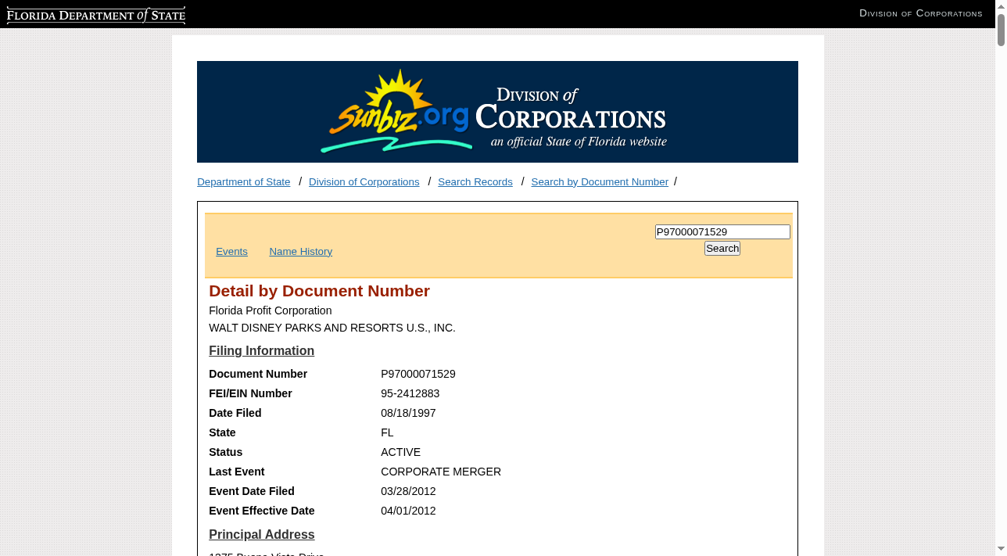Click the Status label
The image size is (1007, 556).
[226, 453]
